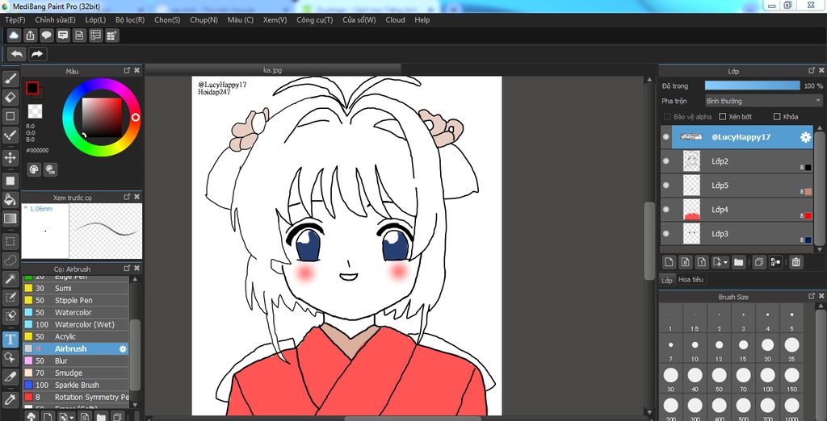Toggle visibility of Lớp4 layer

pyautogui.click(x=665, y=209)
